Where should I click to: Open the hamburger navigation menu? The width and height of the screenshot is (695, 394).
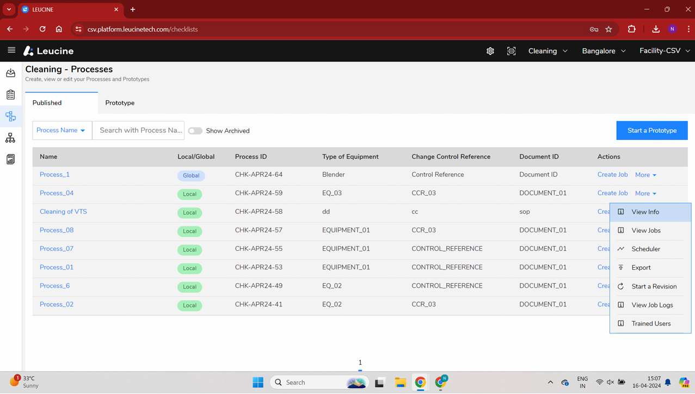point(11,51)
